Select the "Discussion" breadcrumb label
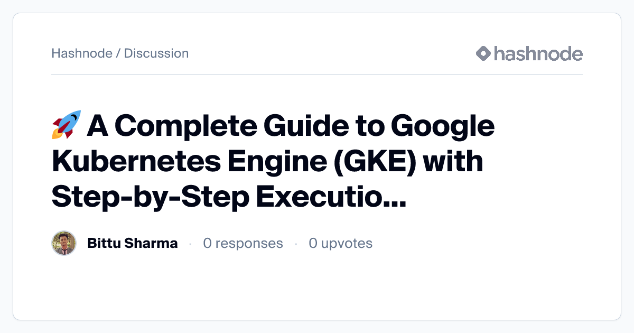634x333 pixels. [156, 53]
